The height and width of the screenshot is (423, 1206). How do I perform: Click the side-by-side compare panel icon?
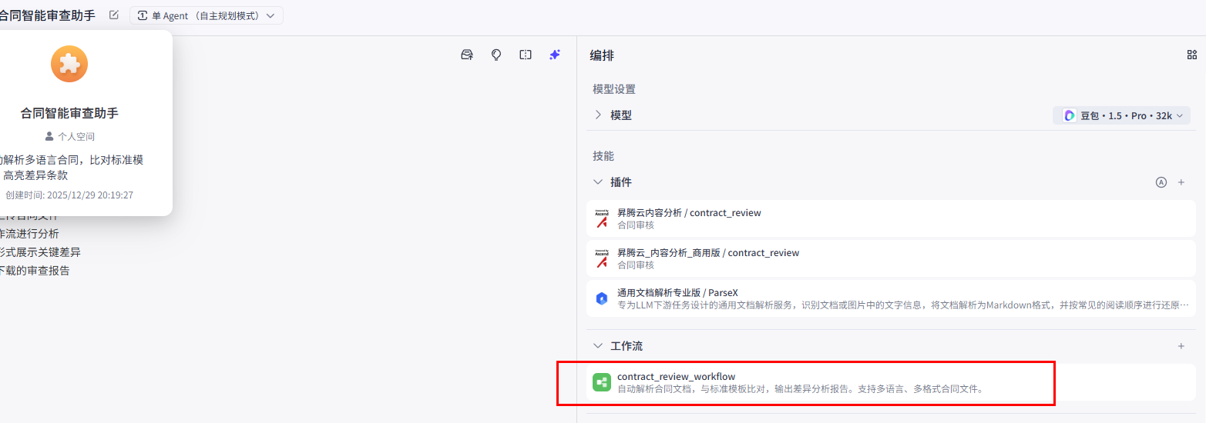pos(526,55)
